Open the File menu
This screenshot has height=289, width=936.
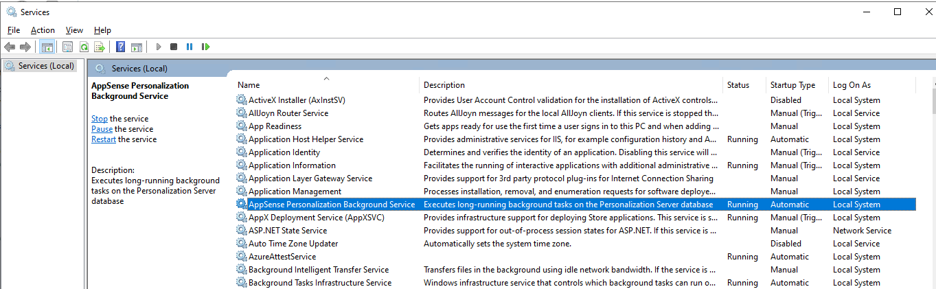14,30
